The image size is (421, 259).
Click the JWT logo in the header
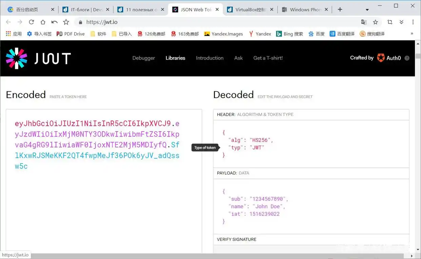38,58
